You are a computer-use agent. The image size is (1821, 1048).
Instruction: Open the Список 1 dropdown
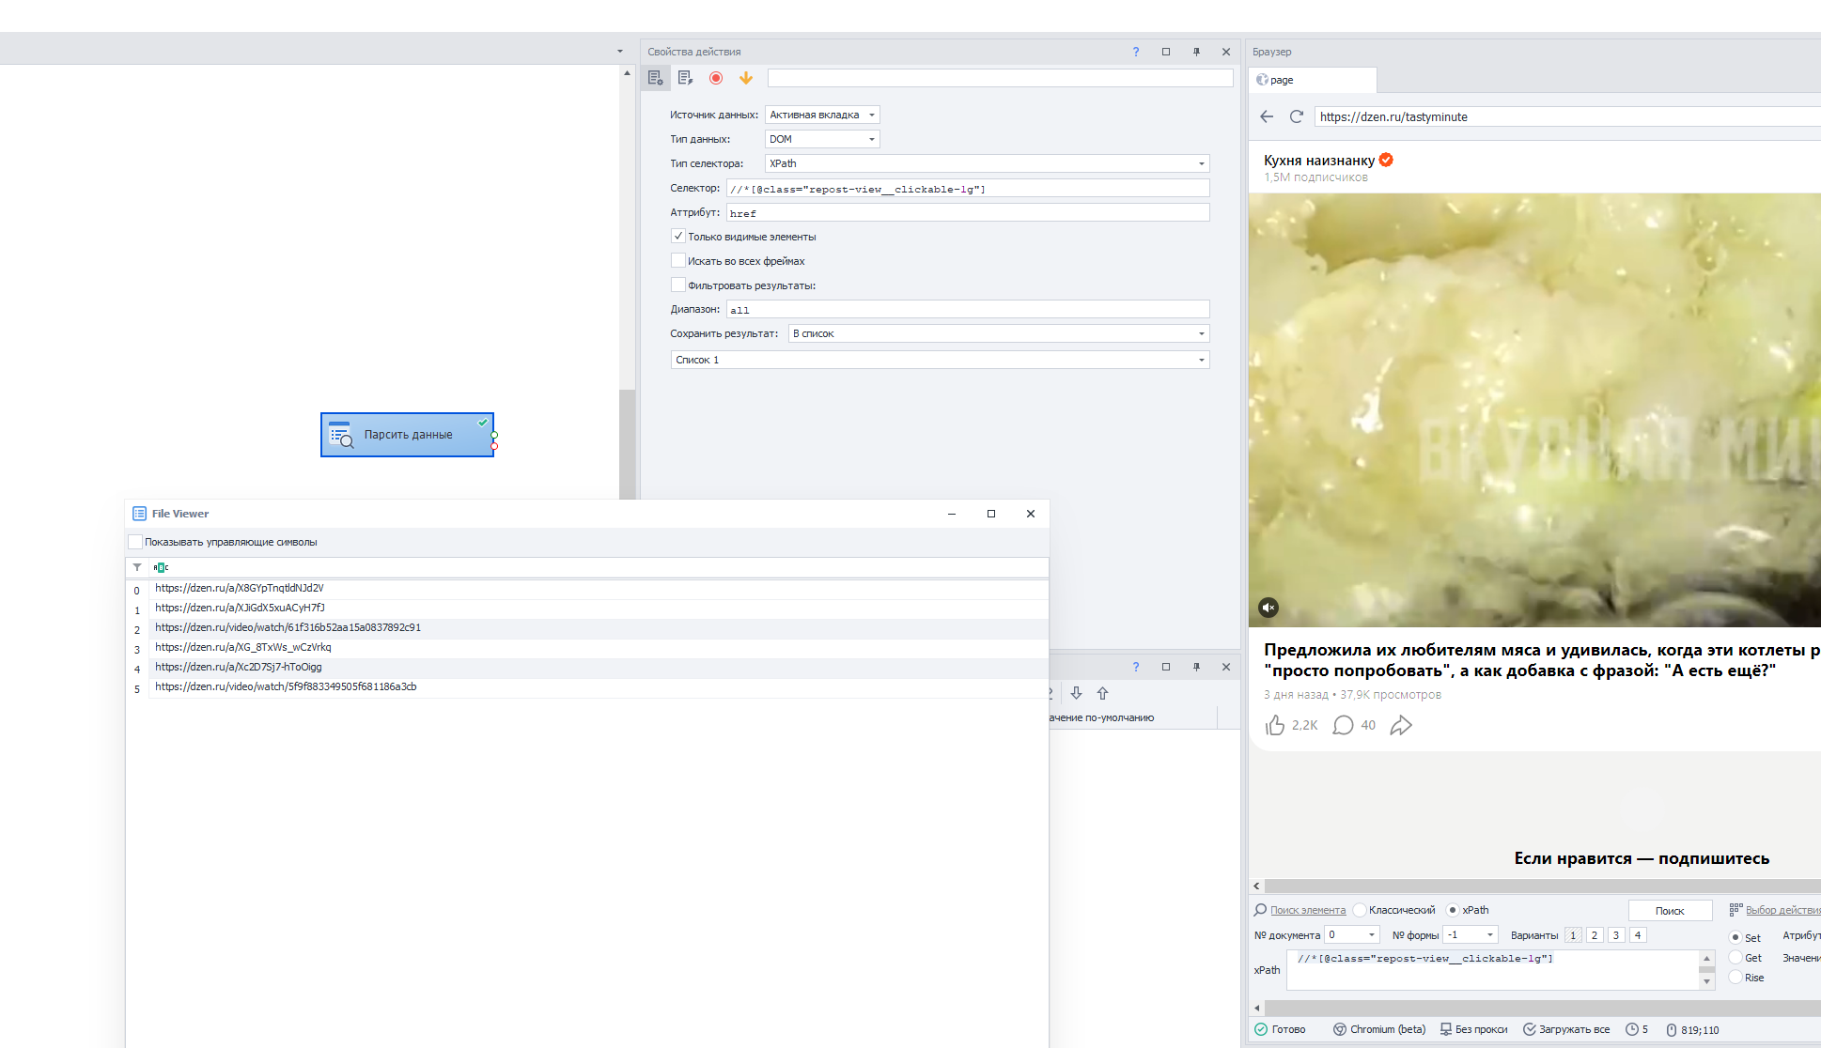pyautogui.click(x=940, y=360)
